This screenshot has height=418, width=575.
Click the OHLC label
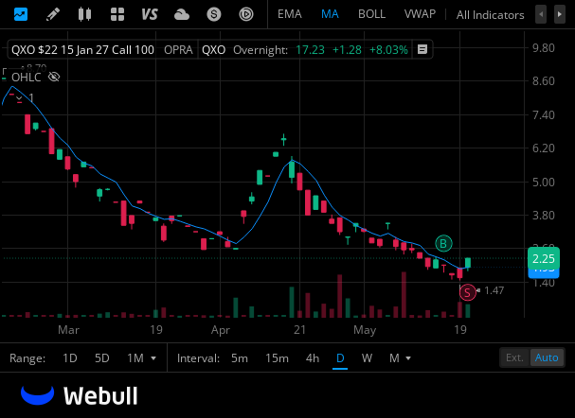click(x=26, y=78)
